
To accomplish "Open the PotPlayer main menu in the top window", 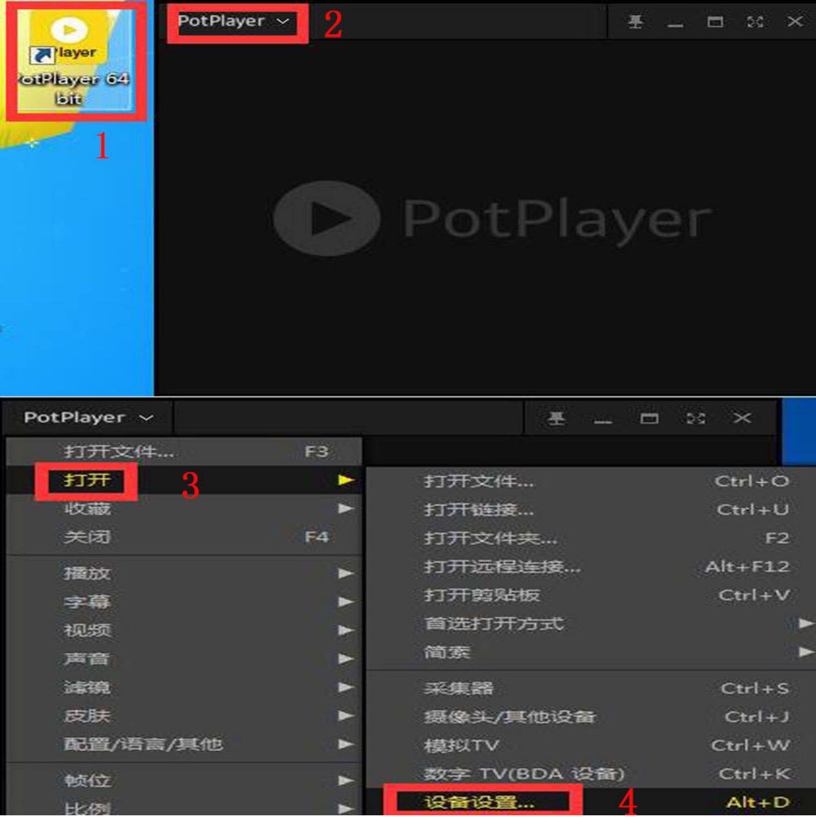I will [233, 22].
